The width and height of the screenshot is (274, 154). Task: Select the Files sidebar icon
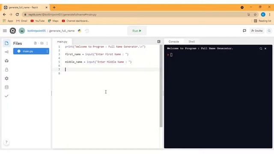(x=6, y=43)
